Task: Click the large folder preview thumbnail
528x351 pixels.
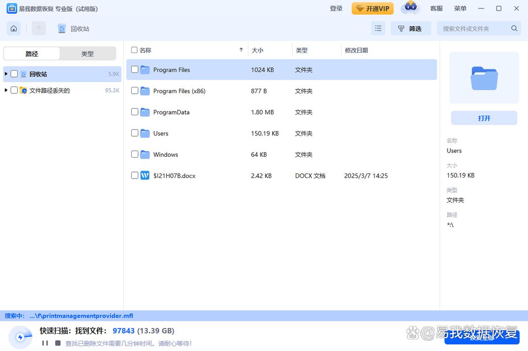Action: pyautogui.click(x=484, y=78)
